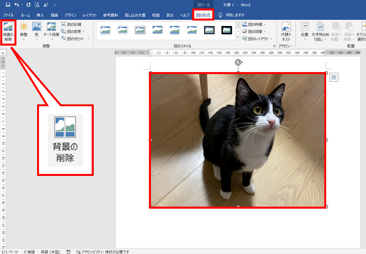Click 図の圧縮 compress pictures

[x=74, y=24]
